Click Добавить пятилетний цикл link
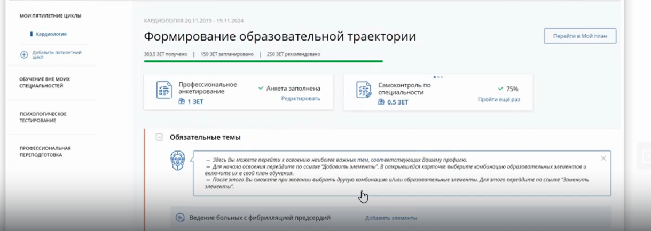 (57, 54)
